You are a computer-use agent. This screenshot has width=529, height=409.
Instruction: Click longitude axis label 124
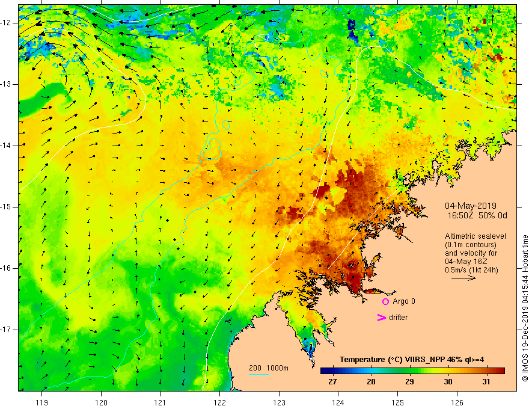point(338,402)
